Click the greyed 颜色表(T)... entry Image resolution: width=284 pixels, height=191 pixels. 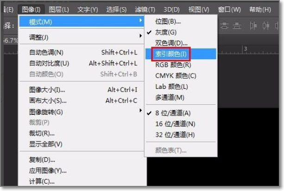(181, 150)
